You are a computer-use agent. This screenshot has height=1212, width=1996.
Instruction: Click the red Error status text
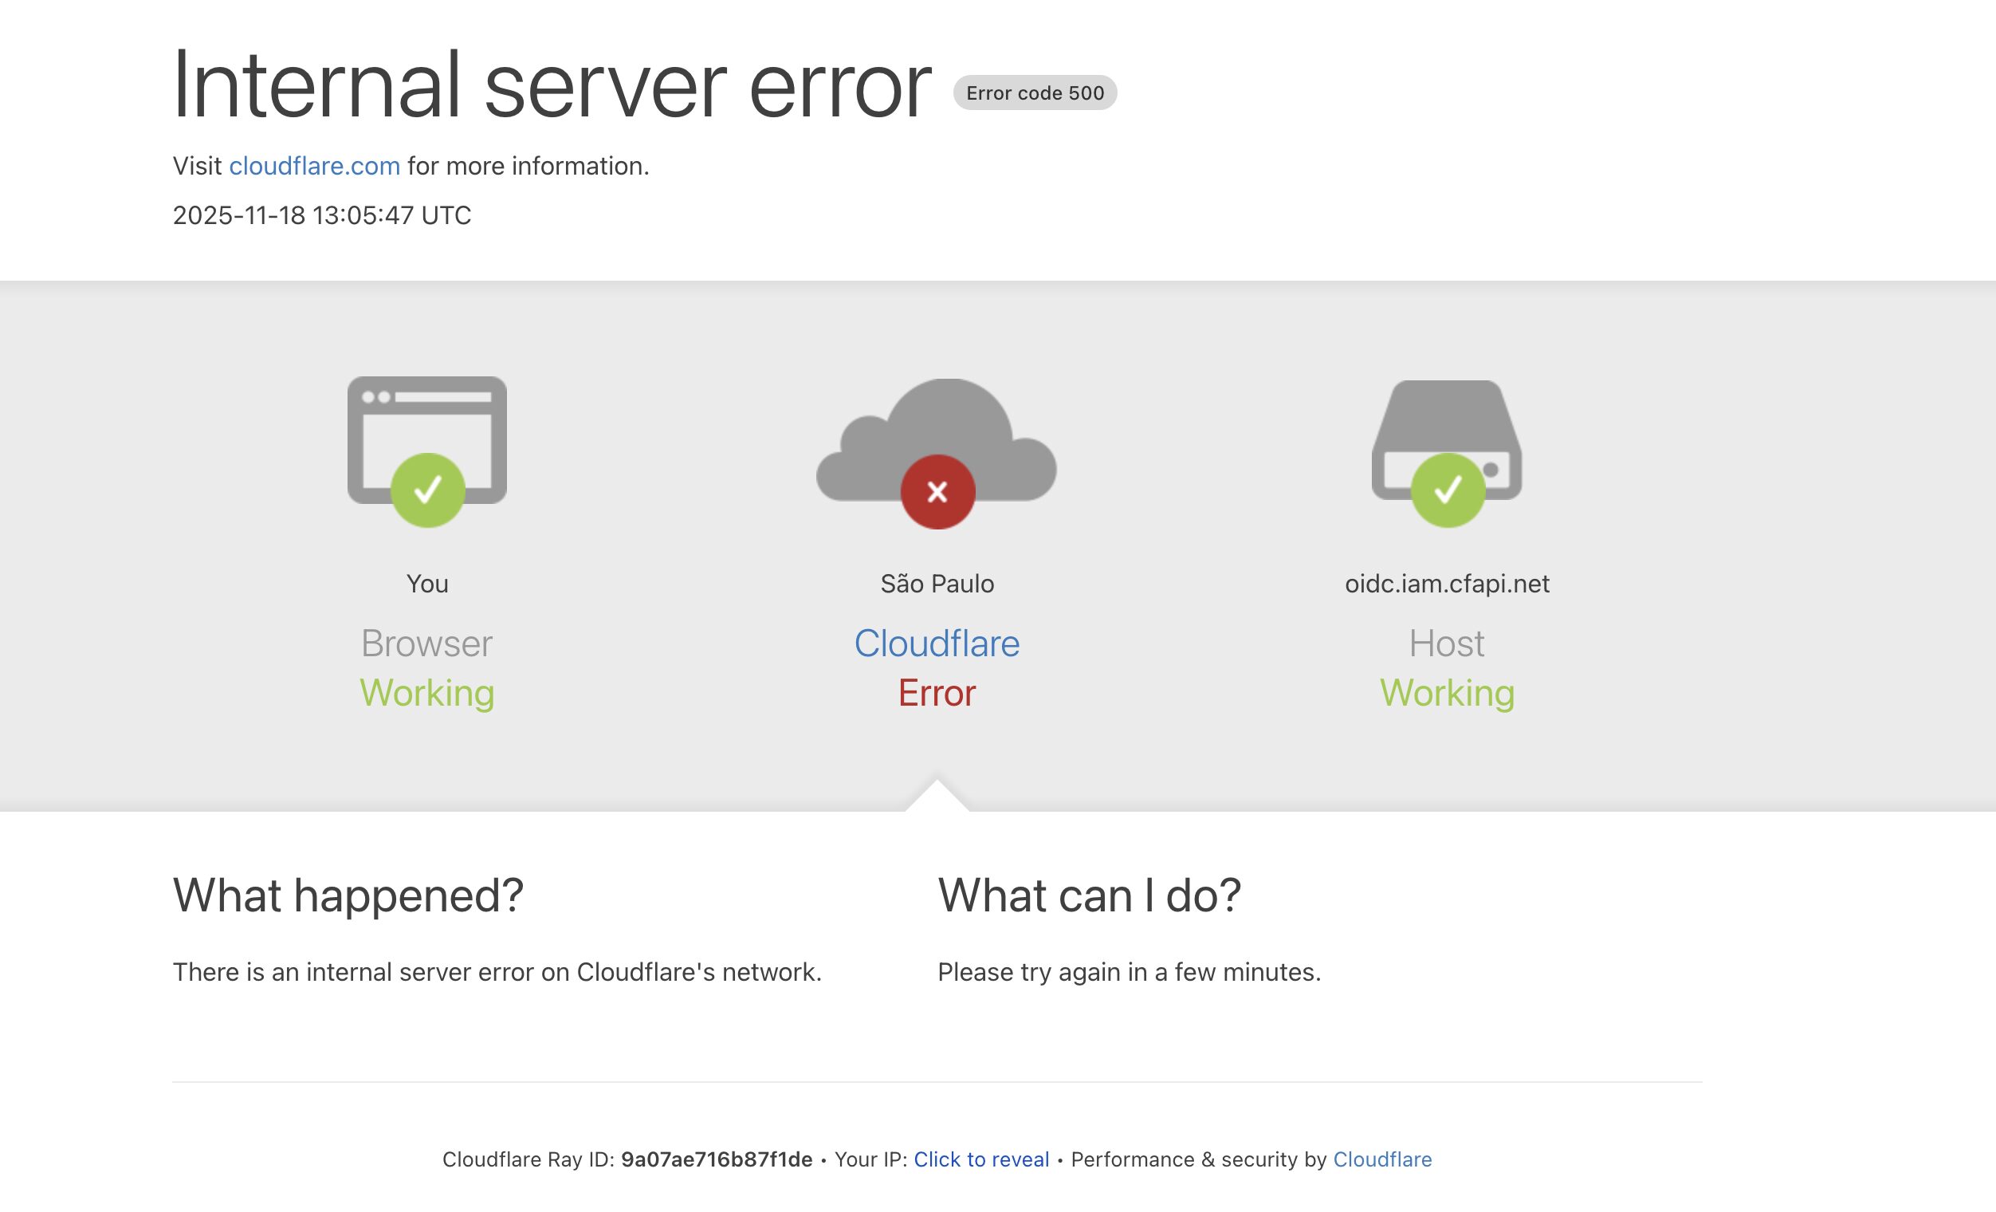click(937, 694)
